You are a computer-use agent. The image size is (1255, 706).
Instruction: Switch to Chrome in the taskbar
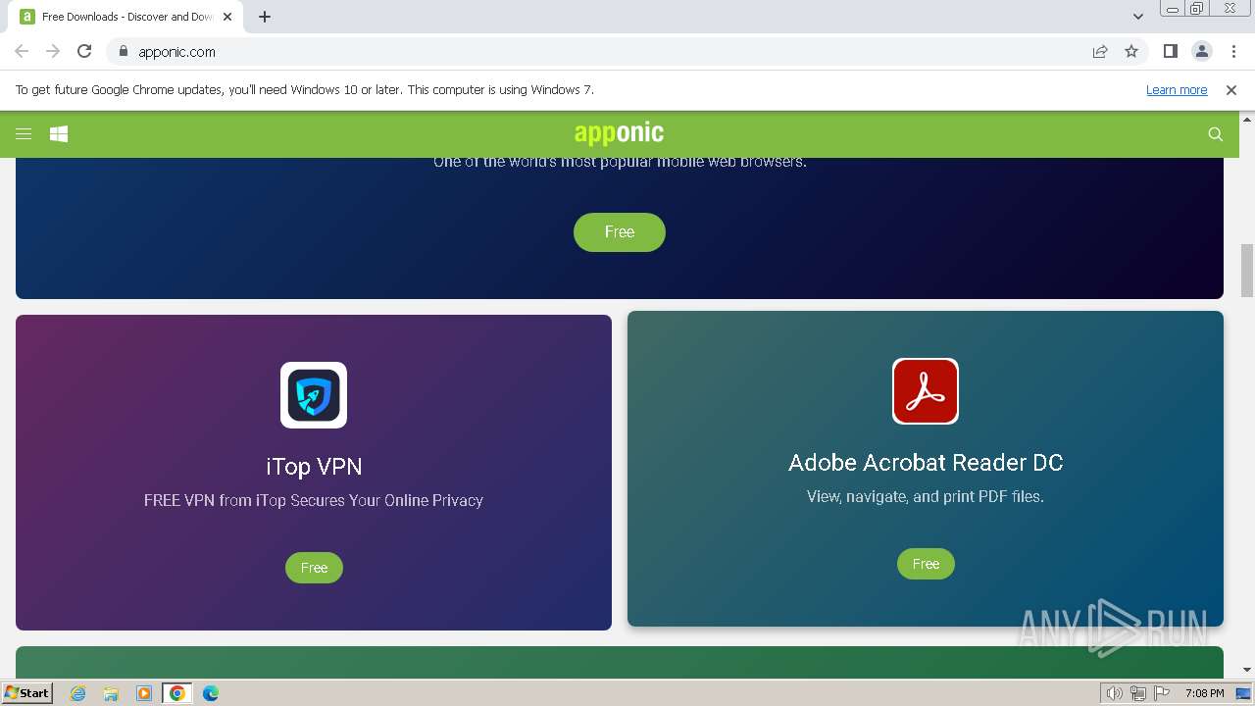point(177,693)
